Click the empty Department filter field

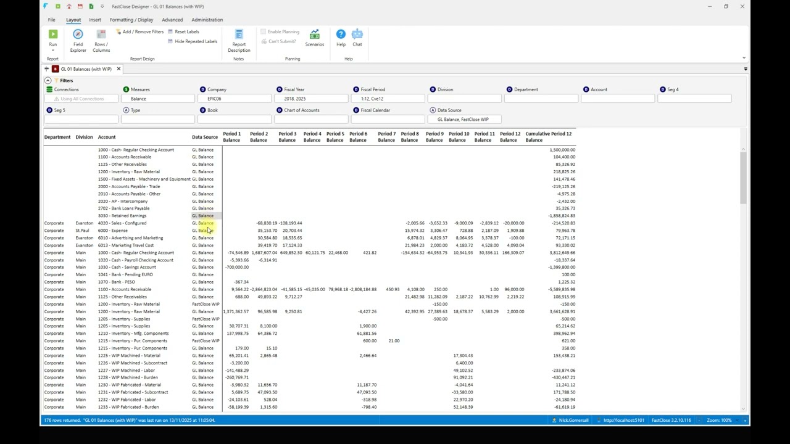pyautogui.click(x=541, y=99)
